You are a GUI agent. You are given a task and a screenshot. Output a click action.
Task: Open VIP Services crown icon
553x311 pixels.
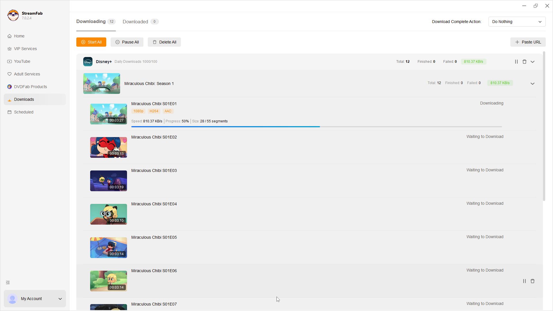pos(10,49)
